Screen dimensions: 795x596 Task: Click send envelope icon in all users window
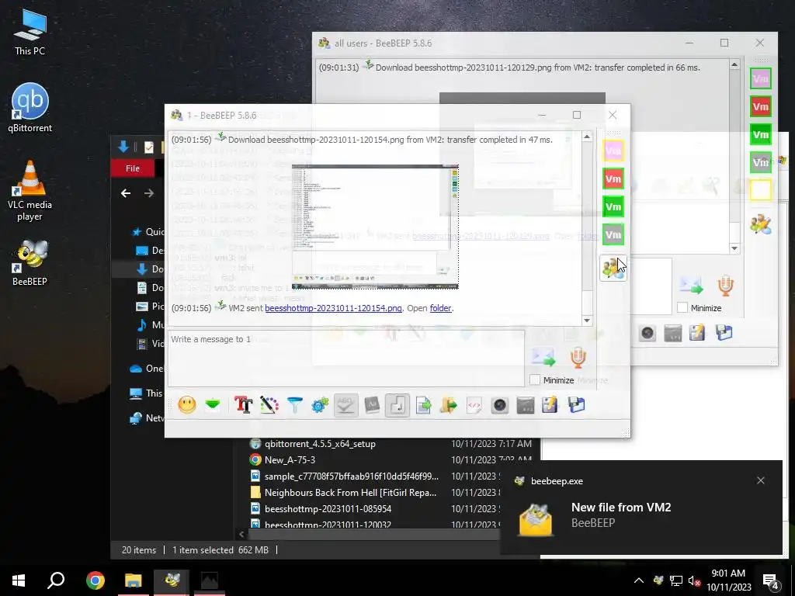click(691, 285)
